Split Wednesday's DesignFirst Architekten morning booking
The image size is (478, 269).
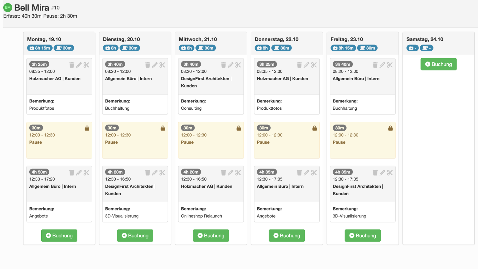click(x=238, y=65)
